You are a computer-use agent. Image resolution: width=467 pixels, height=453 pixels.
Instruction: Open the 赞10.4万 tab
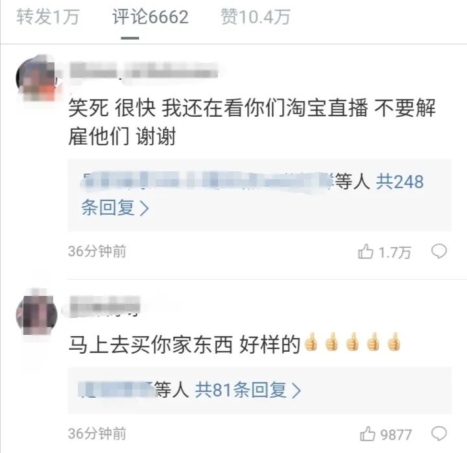pyautogui.click(x=256, y=17)
